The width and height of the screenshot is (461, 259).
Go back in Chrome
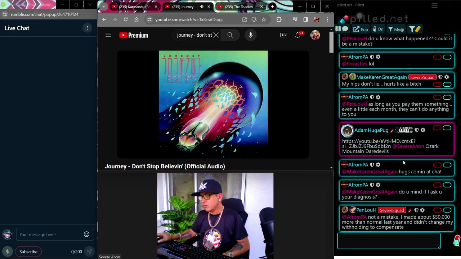tap(104, 19)
